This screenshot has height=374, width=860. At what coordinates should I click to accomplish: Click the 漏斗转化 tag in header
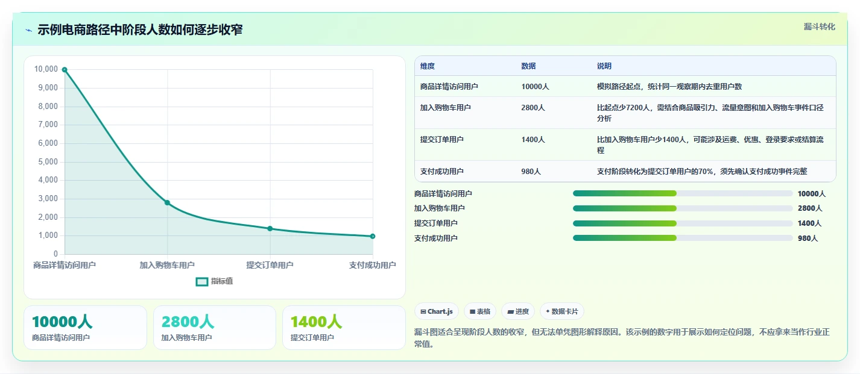click(820, 26)
